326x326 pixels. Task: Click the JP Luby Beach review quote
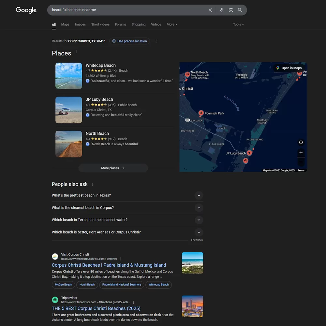tap(116, 115)
